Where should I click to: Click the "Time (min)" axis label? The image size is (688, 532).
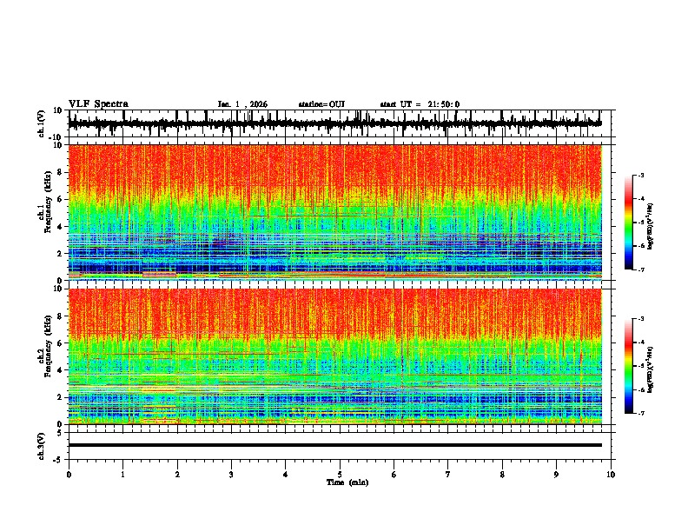tap(347, 482)
